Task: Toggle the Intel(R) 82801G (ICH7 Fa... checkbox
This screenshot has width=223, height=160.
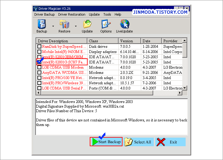Action: [39, 62]
